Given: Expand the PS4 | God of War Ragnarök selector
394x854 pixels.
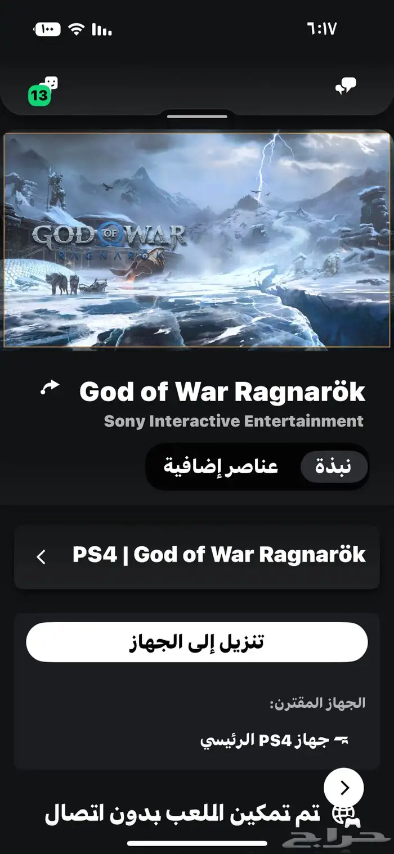Looking at the screenshot, I should (197, 556).
